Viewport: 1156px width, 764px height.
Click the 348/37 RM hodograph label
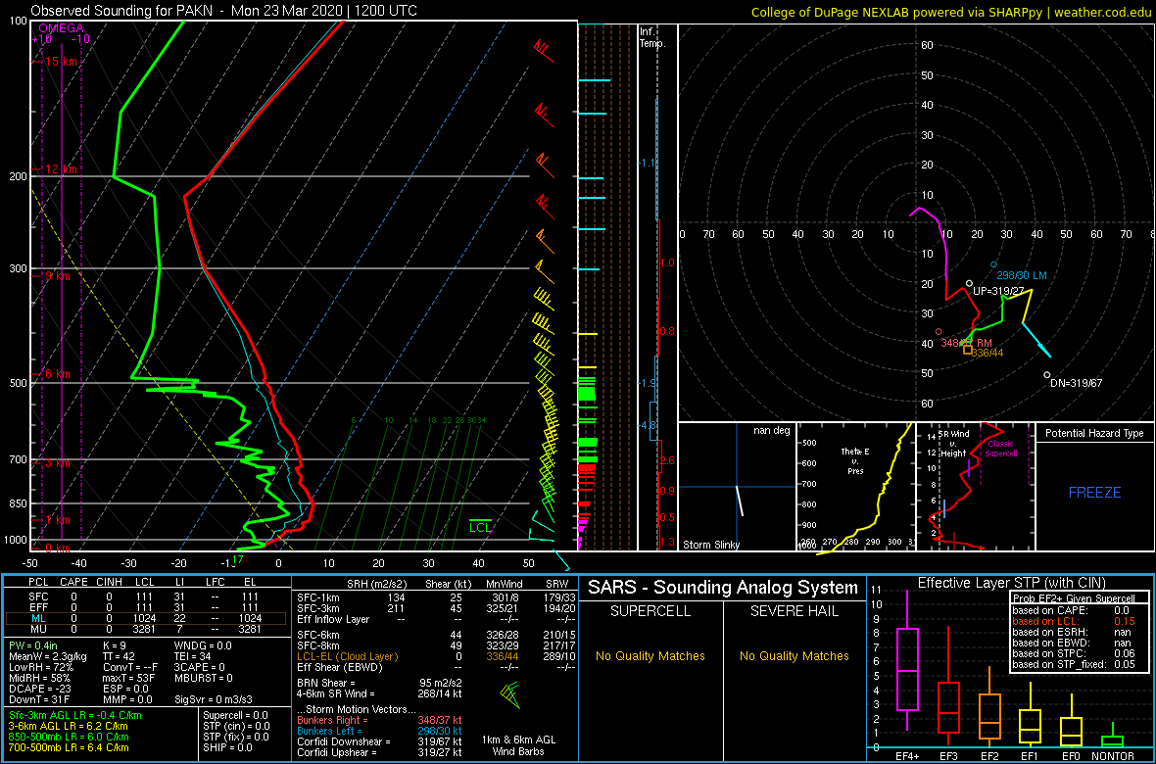(x=966, y=343)
